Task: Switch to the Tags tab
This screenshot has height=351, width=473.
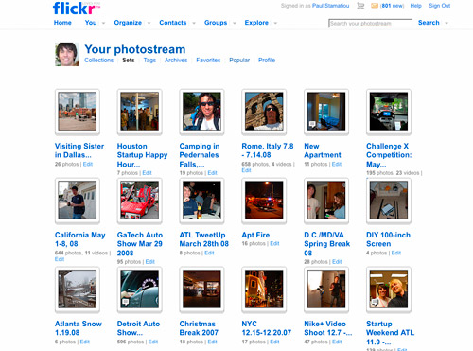Action: click(x=149, y=60)
